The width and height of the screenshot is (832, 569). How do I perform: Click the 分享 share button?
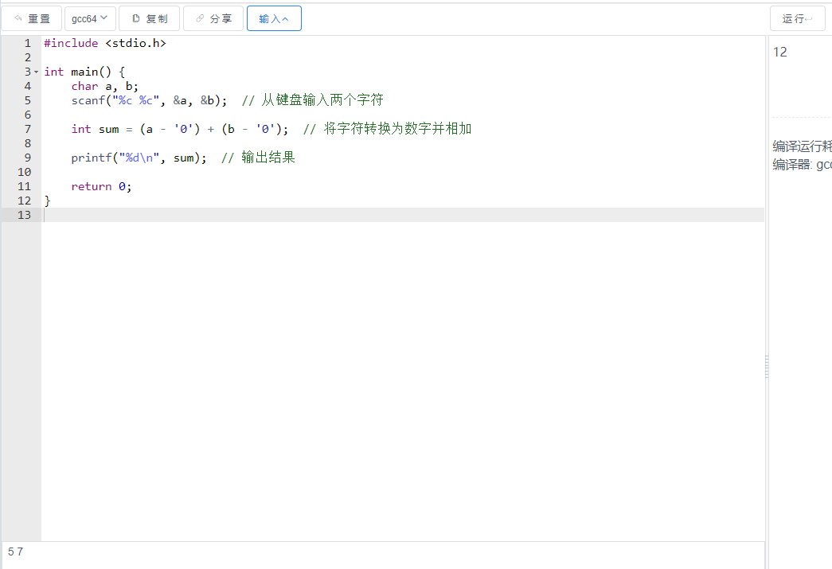click(213, 18)
